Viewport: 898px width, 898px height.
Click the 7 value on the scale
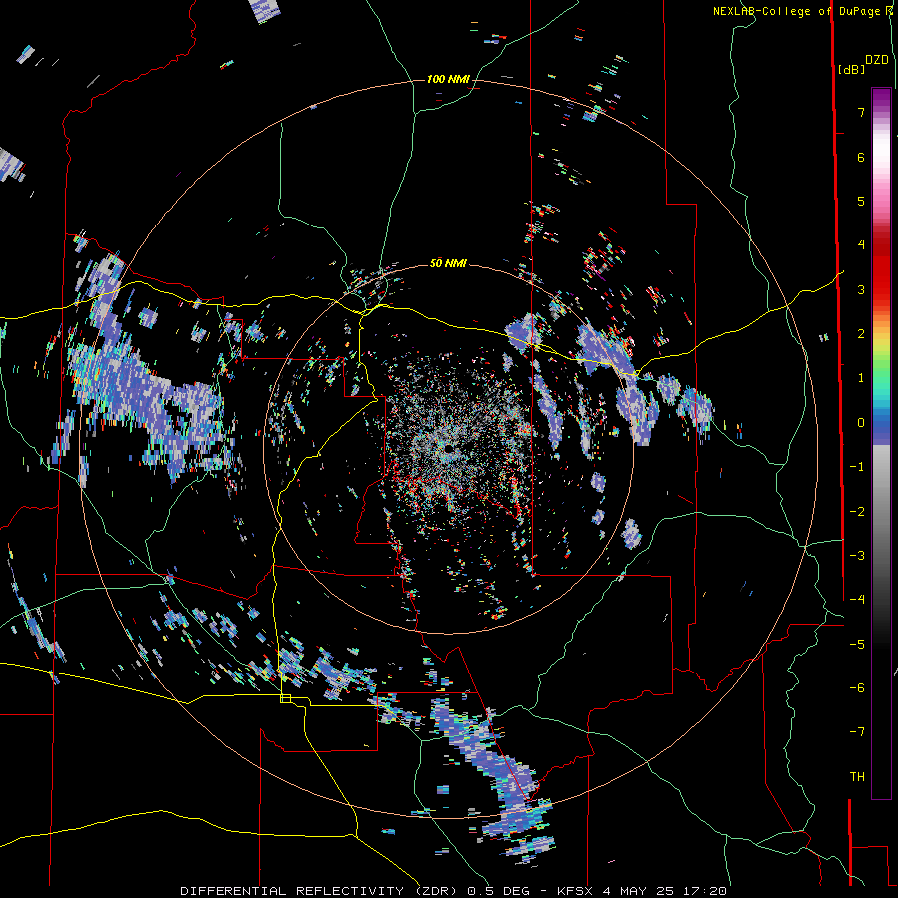pos(861,112)
